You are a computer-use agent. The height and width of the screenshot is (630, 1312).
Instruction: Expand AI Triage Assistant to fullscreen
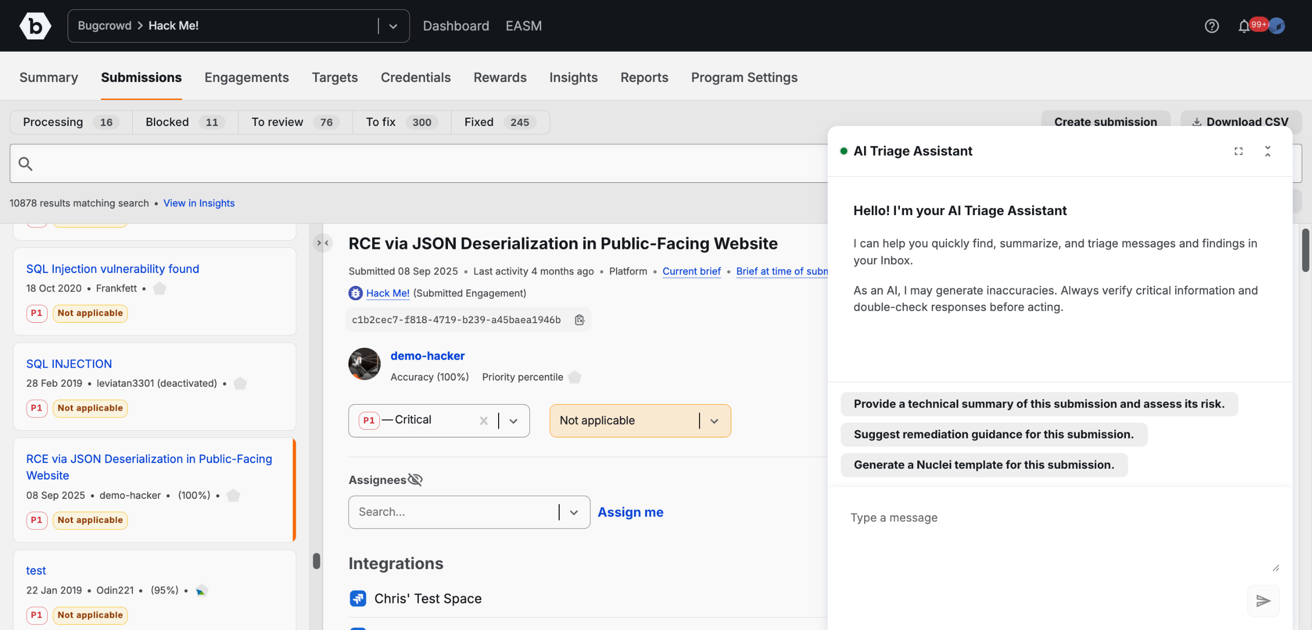1238,151
